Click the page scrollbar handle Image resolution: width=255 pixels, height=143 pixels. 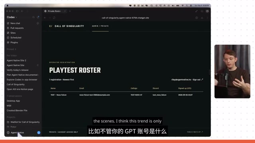[210, 72]
